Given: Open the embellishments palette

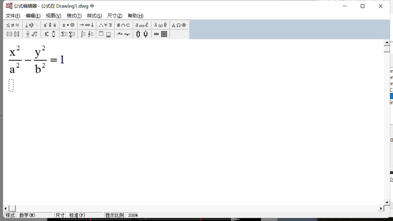Looking at the screenshot, I should point(50,25).
